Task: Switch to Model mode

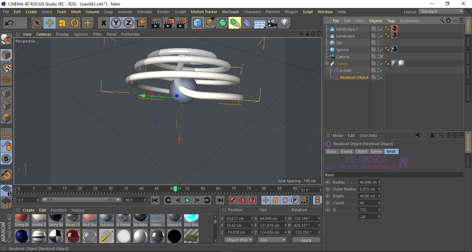Action: pyautogui.click(x=6, y=55)
